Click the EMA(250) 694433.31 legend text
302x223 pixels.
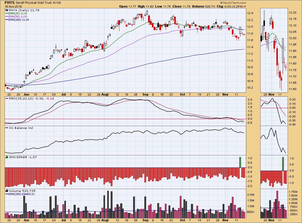point(21,194)
